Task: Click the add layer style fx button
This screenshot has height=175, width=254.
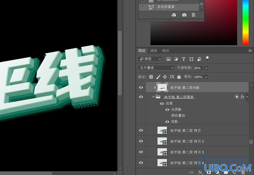Action: tap(200, 172)
